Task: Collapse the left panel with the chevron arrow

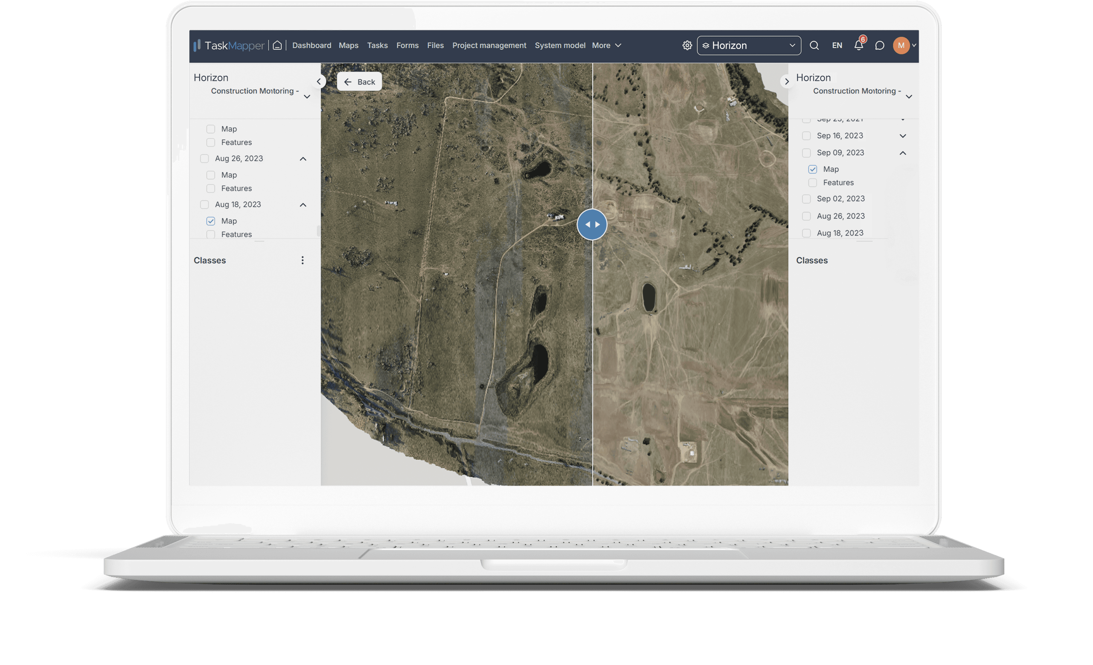Action: [319, 81]
